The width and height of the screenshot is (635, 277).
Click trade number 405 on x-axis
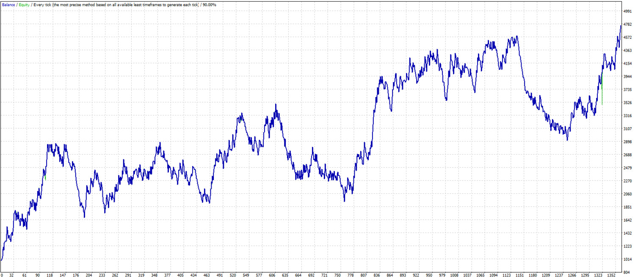180,274
